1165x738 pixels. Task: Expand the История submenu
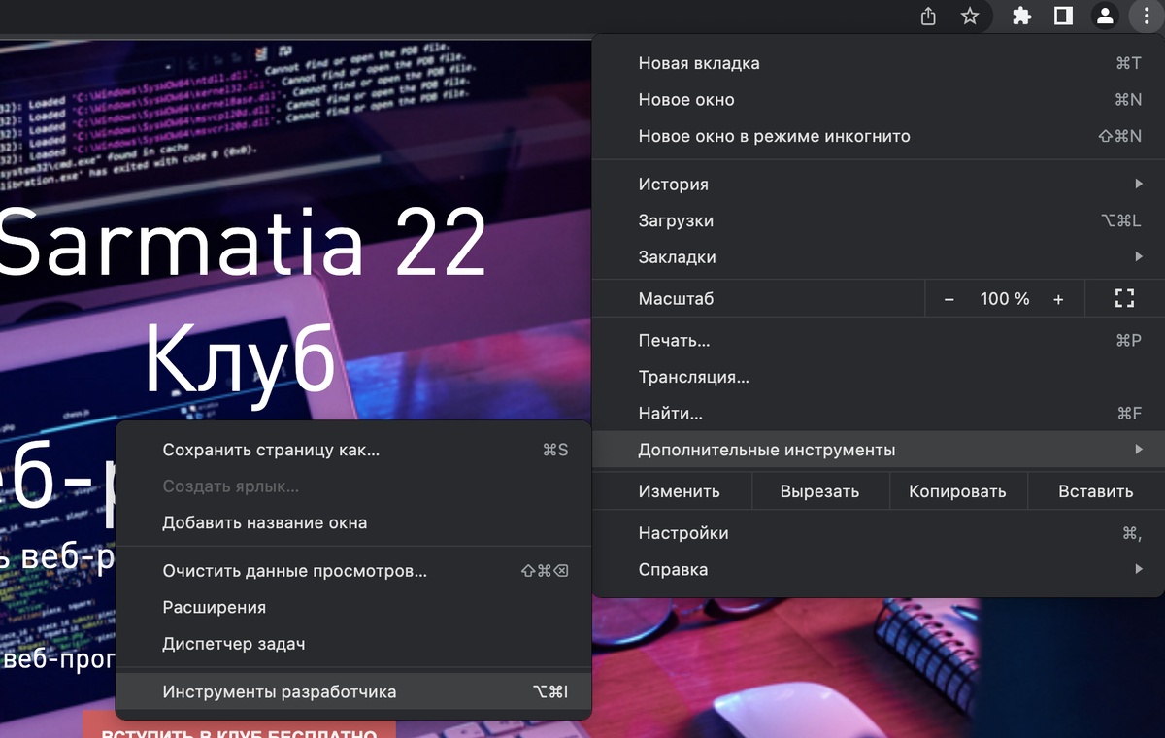pos(878,184)
